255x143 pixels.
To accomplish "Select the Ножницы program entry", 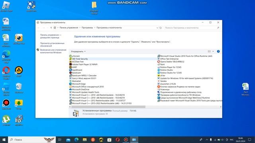I will 164,89.
